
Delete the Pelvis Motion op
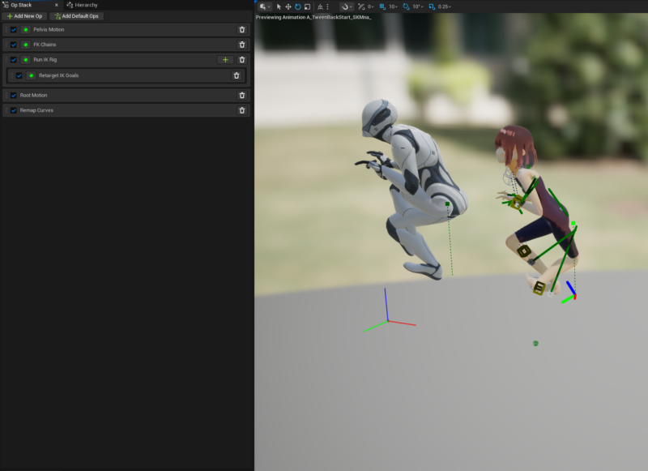[x=241, y=30]
